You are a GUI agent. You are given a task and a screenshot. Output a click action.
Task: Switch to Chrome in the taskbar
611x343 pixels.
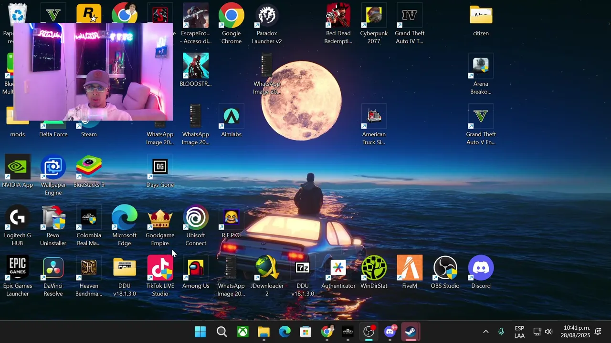[x=327, y=332]
